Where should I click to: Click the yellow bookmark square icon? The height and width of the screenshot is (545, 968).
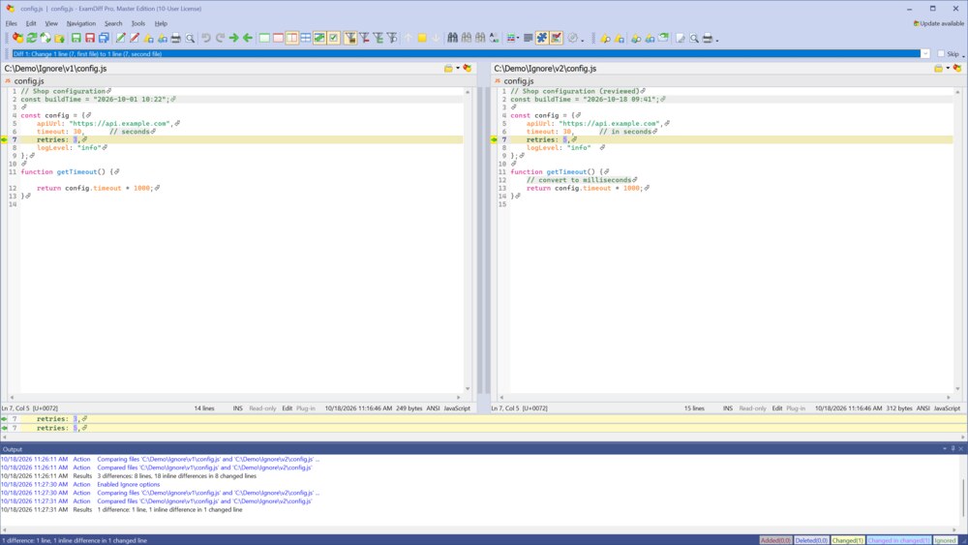click(x=422, y=39)
